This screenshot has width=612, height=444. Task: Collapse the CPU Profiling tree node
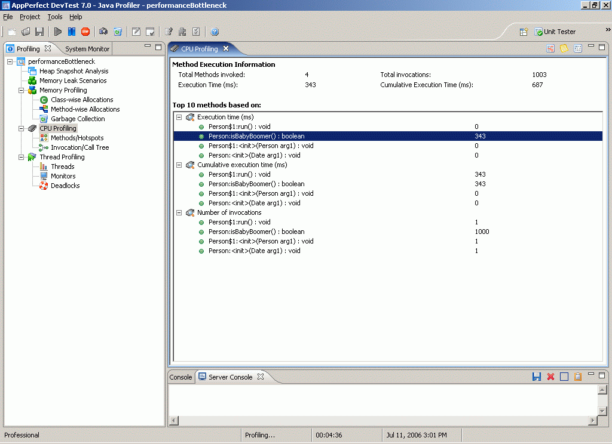point(22,128)
